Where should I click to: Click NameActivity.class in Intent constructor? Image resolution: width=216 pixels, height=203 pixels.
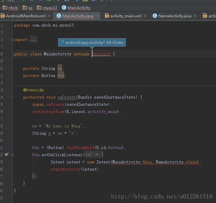coord(176,162)
